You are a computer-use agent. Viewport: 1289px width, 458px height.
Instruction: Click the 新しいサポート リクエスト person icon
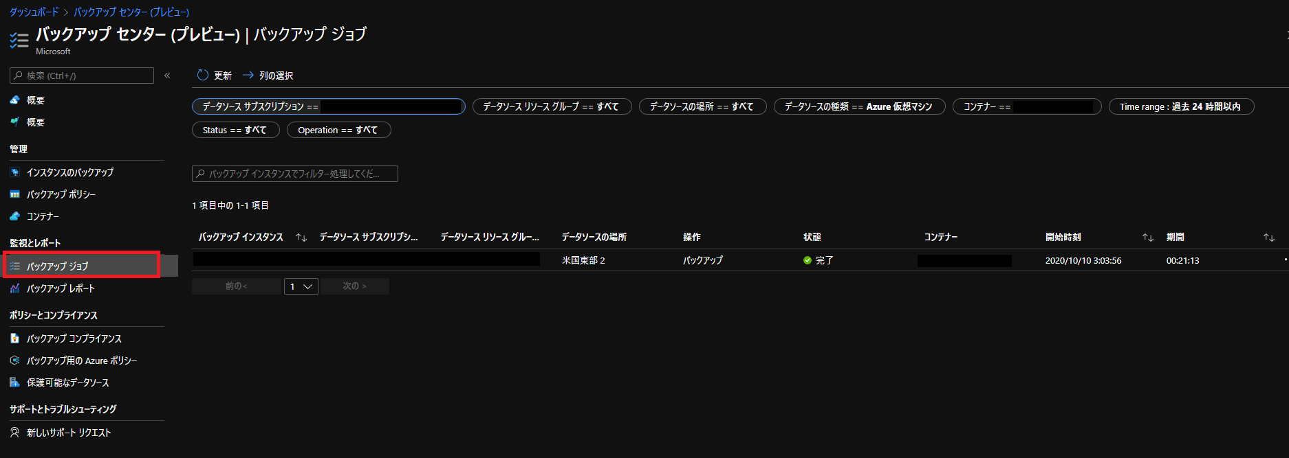(x=14, y=433)
